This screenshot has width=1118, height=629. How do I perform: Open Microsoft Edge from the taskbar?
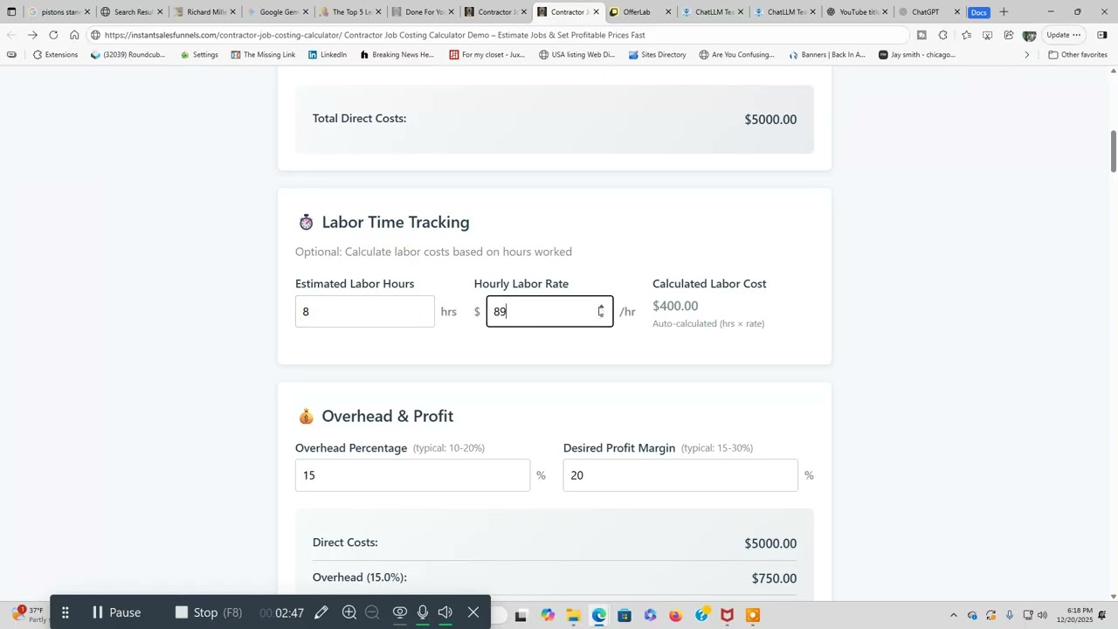[598, 616]
